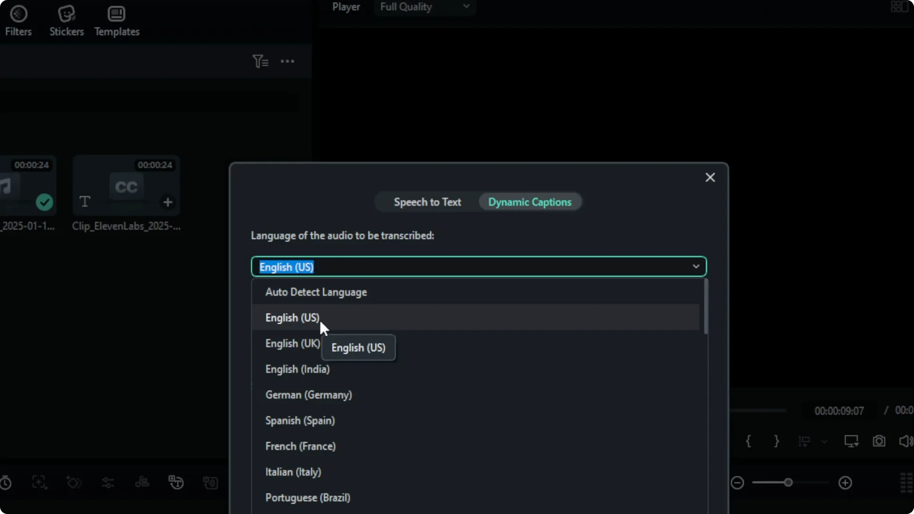Image resolution: width=914 pixels, height=514 pixels.
Task: Zoom out timeline with minus icon
Action: click(737, 483)
